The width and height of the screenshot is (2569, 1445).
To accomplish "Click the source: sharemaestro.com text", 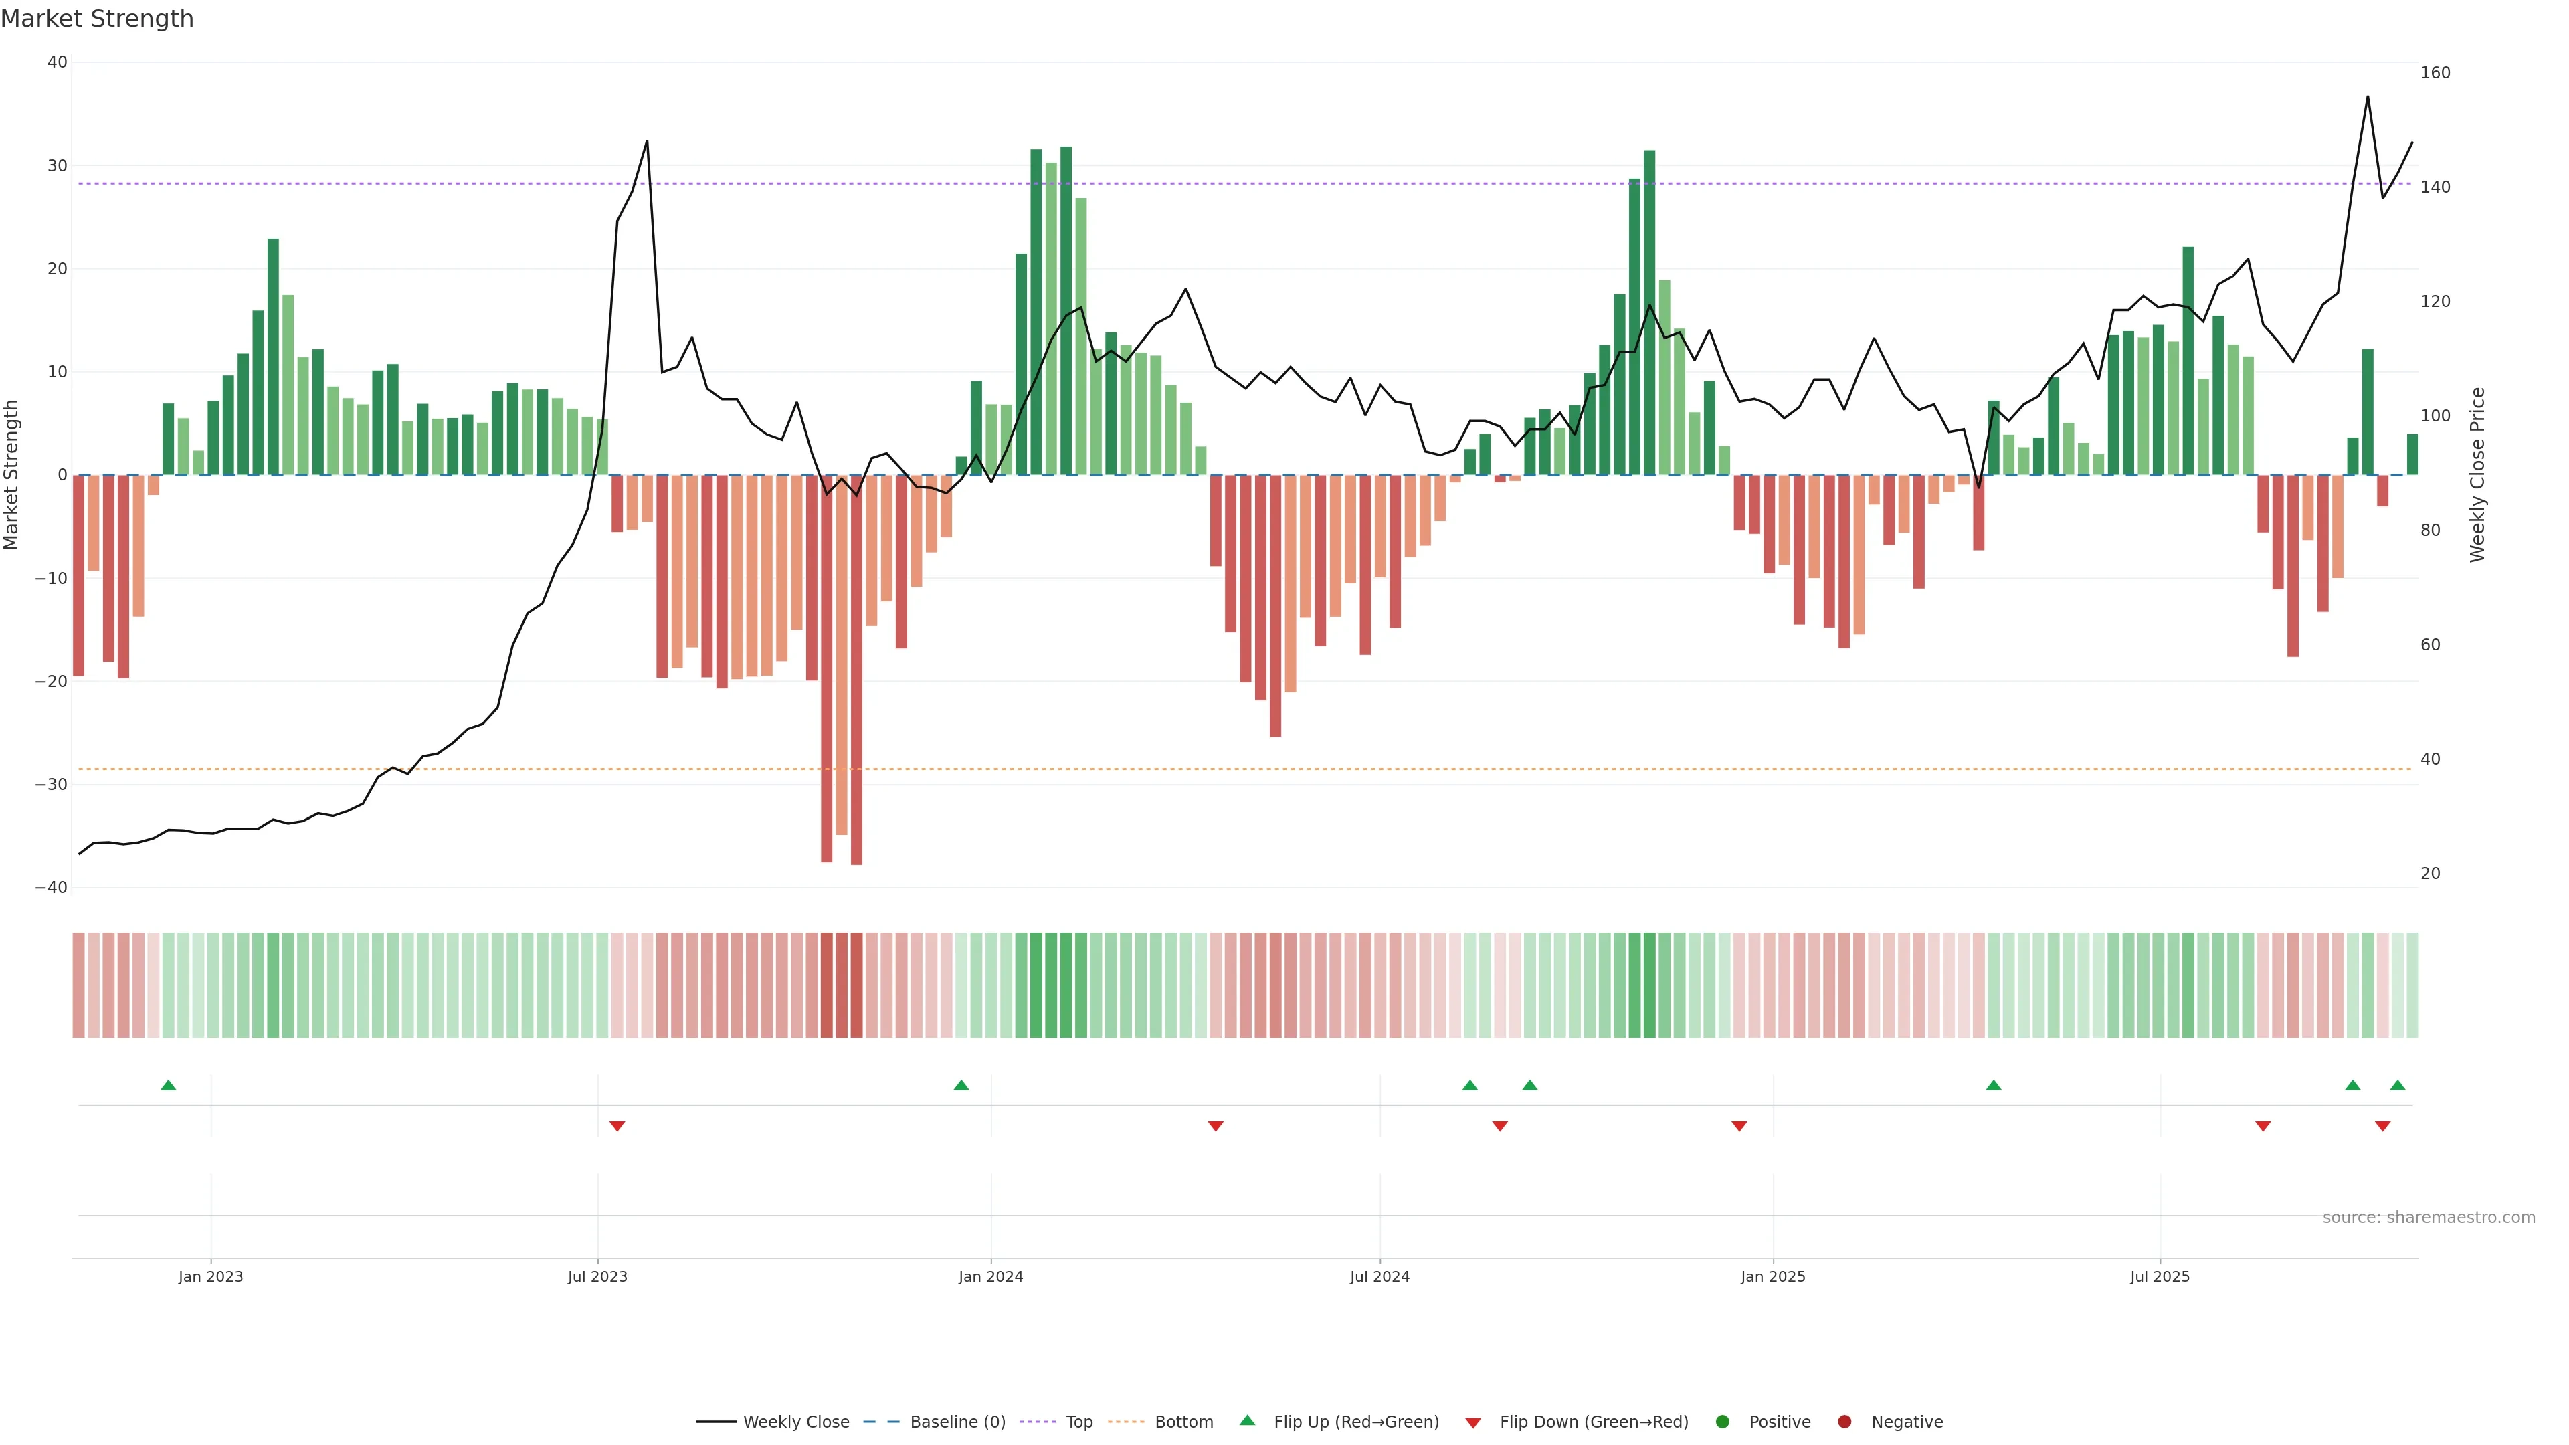I will 2429,1217.
